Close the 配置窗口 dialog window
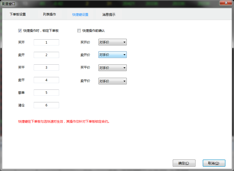The height and width of the screenshot is (171, 234). [x=225, y=3]
